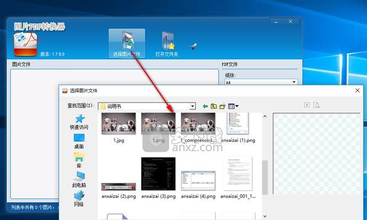Screen dimensions: 367x220
Task: Create a new folder icon
Action: click(x=223, y=106)
